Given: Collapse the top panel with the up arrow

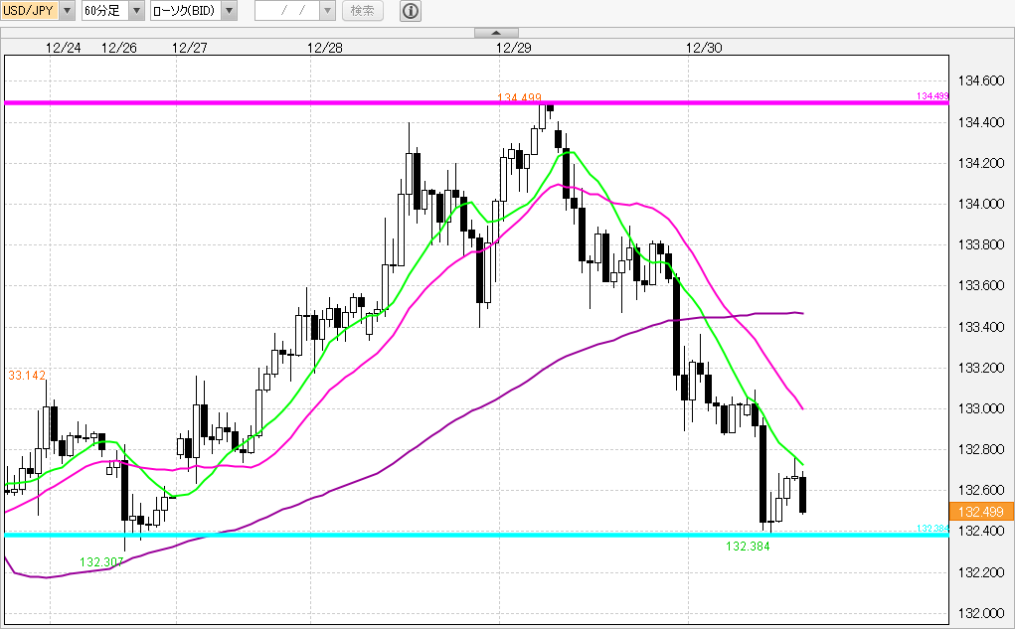Looking at the screenshot, I should (x=496, y=33).
